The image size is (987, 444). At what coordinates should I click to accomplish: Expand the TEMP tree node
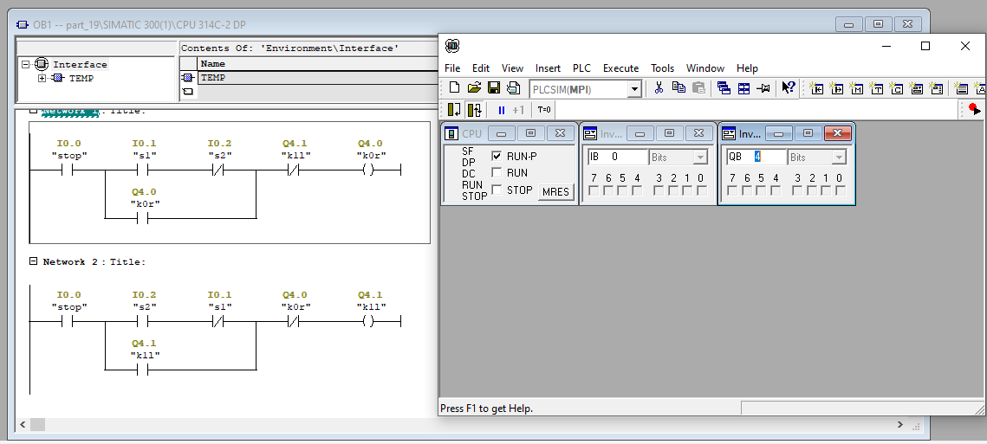tap(42, 78)
